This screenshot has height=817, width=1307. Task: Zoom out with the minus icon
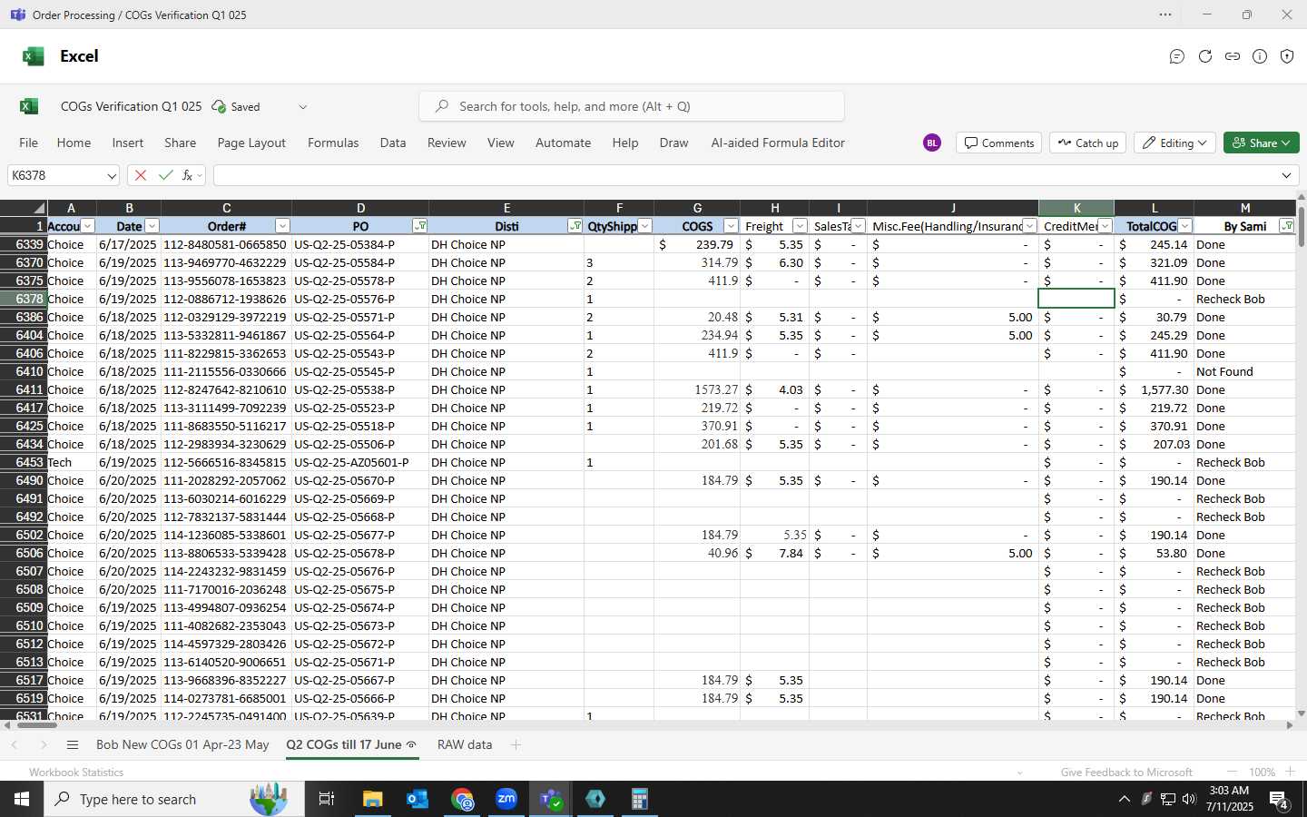1232,772
